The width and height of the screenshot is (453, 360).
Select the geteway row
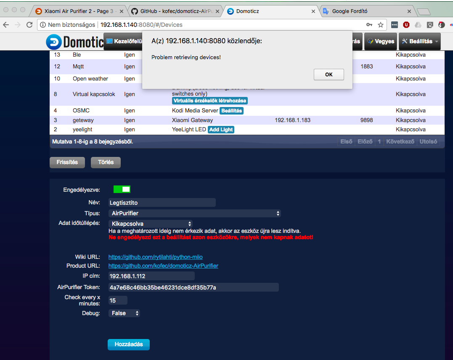[247, 120]
